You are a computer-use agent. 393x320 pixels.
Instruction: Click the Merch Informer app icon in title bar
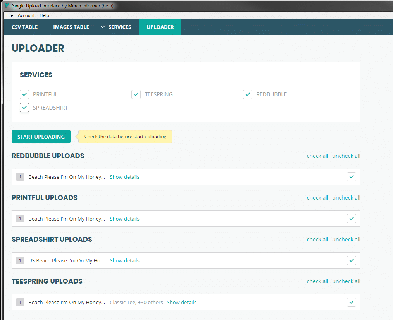[7, 5]
